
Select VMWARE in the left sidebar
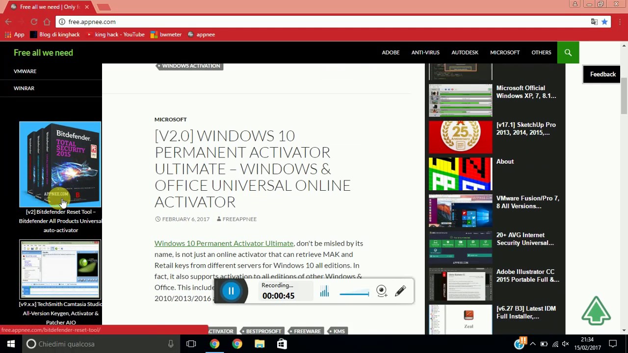click(x=25, y=71)
